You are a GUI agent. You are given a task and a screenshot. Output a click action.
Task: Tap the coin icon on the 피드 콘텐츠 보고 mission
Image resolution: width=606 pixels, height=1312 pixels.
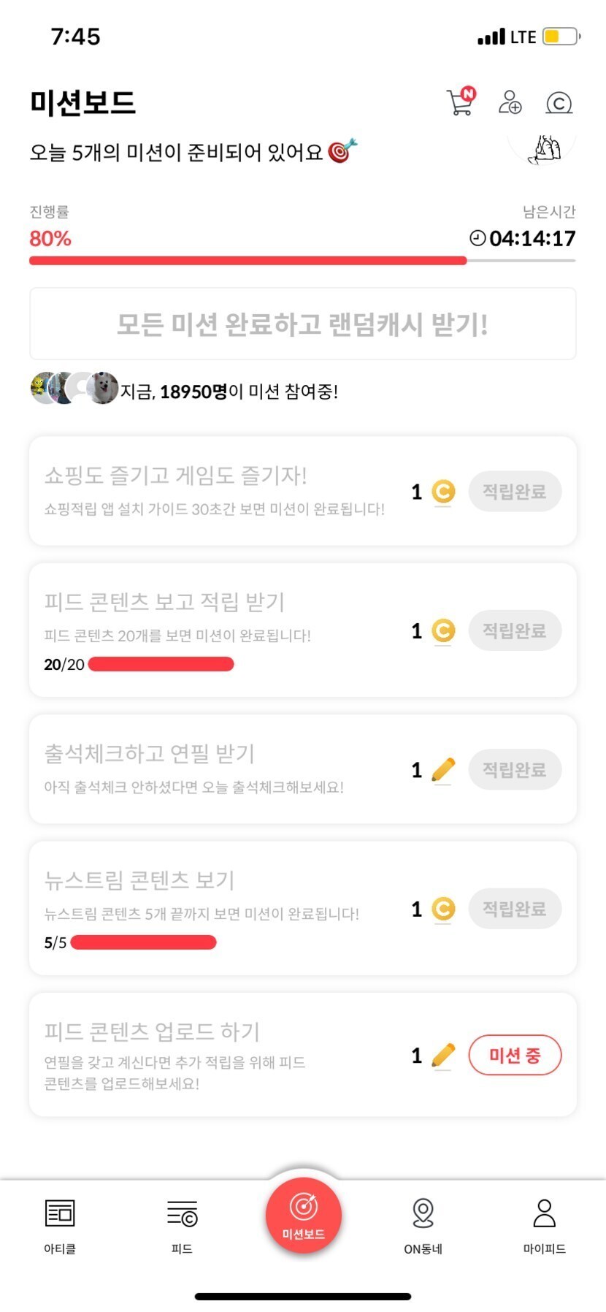(x=443, y=631)
